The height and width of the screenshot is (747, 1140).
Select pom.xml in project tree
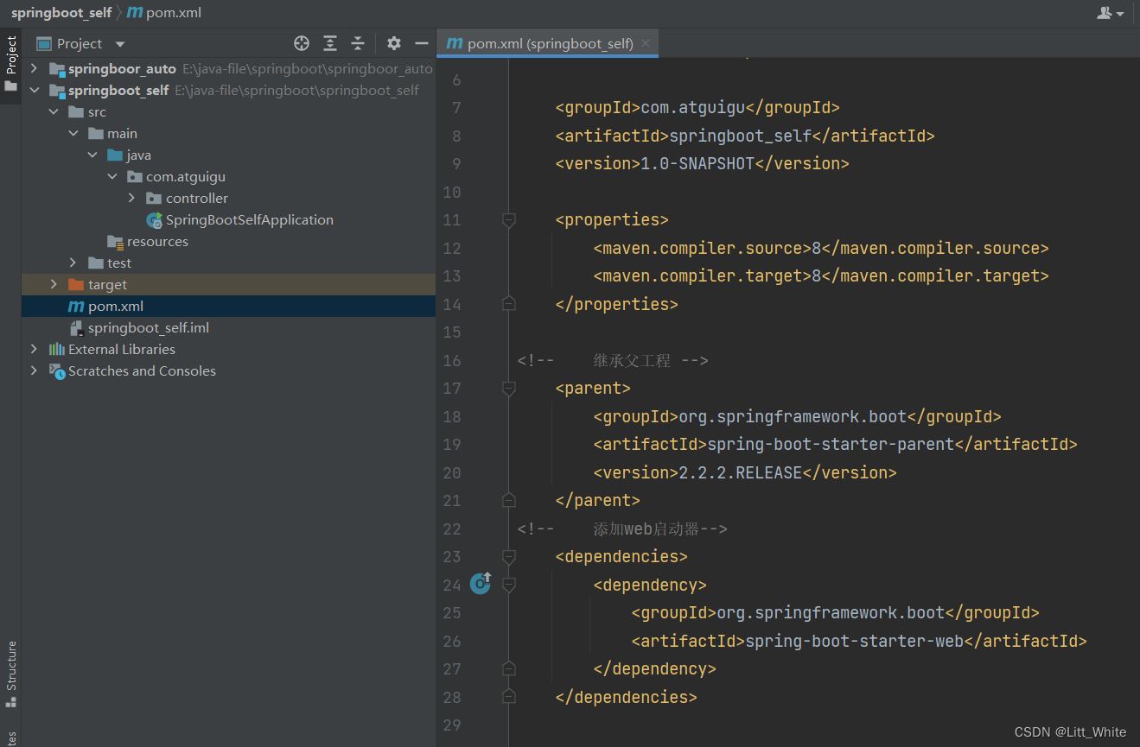tap(115, 306)
